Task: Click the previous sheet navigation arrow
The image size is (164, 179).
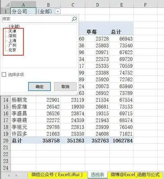Action: pyautogui.click(x=9, y=175)
